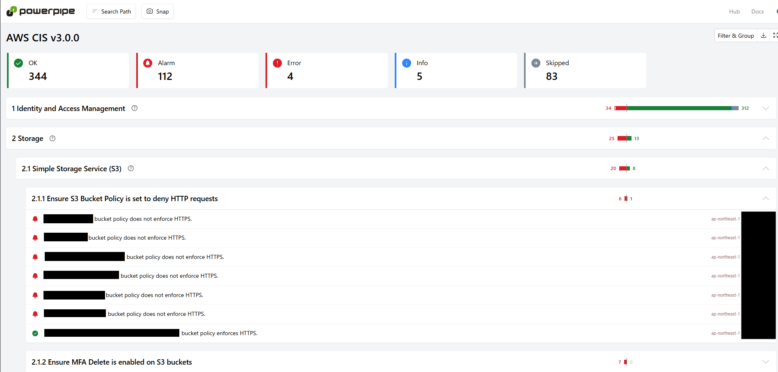Click help icon beside Simple Storage Service (S3)
The width and height of the screenshot is (778, 372).
pos(131,168)
